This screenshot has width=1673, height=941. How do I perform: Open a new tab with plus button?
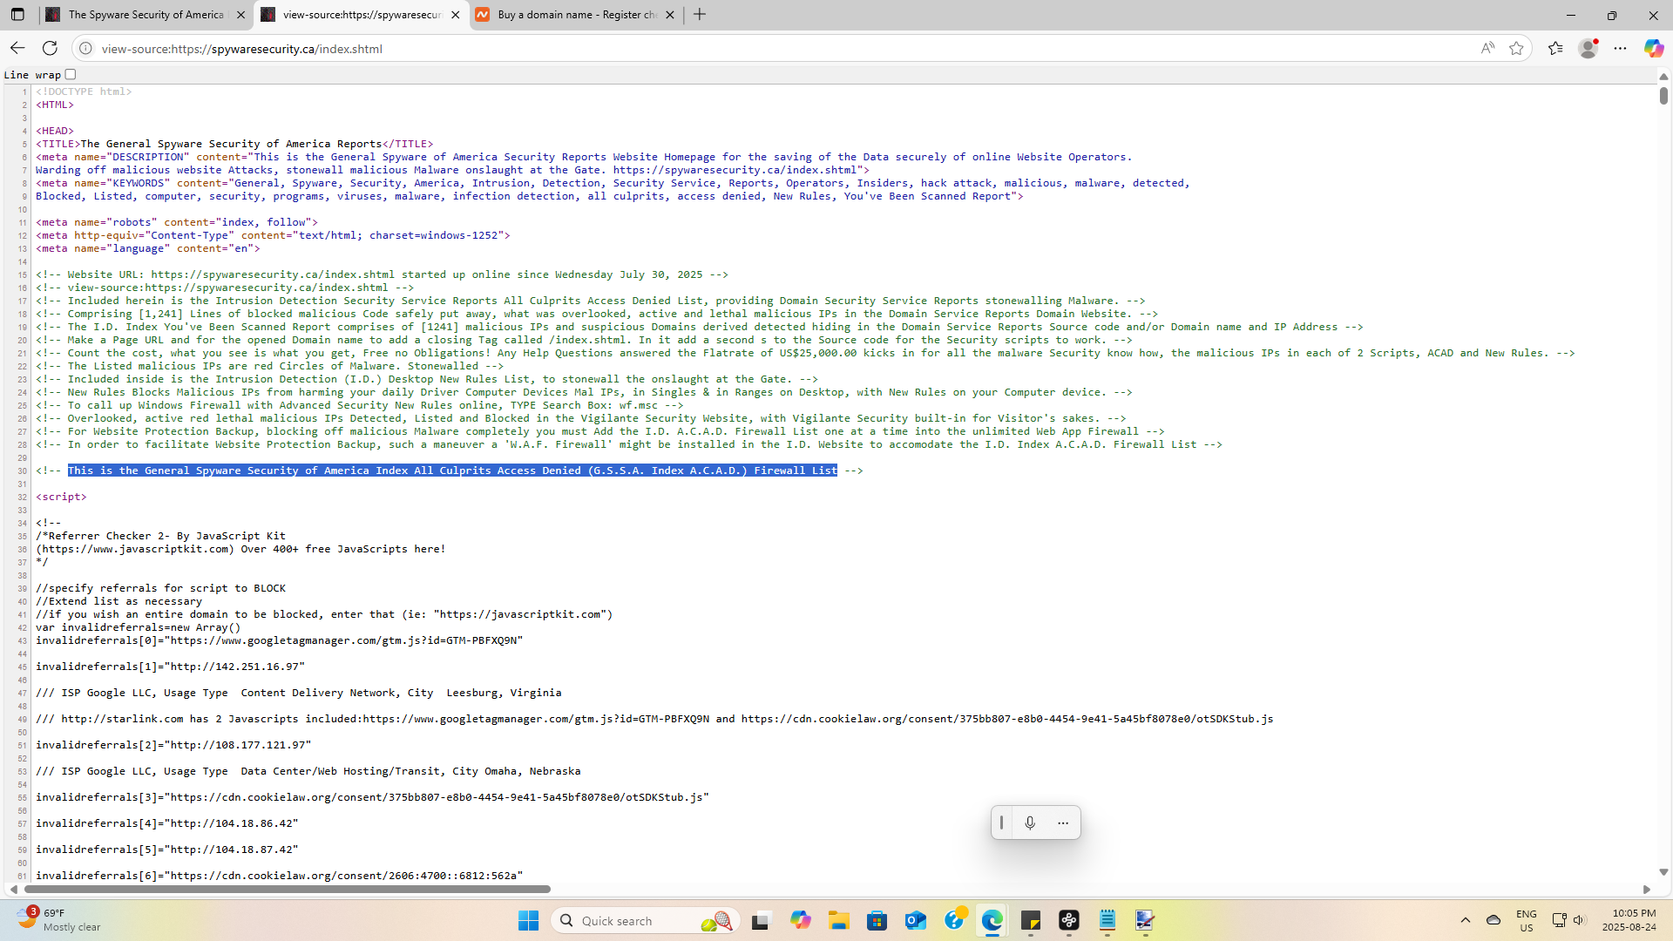(x=700, y=15)
